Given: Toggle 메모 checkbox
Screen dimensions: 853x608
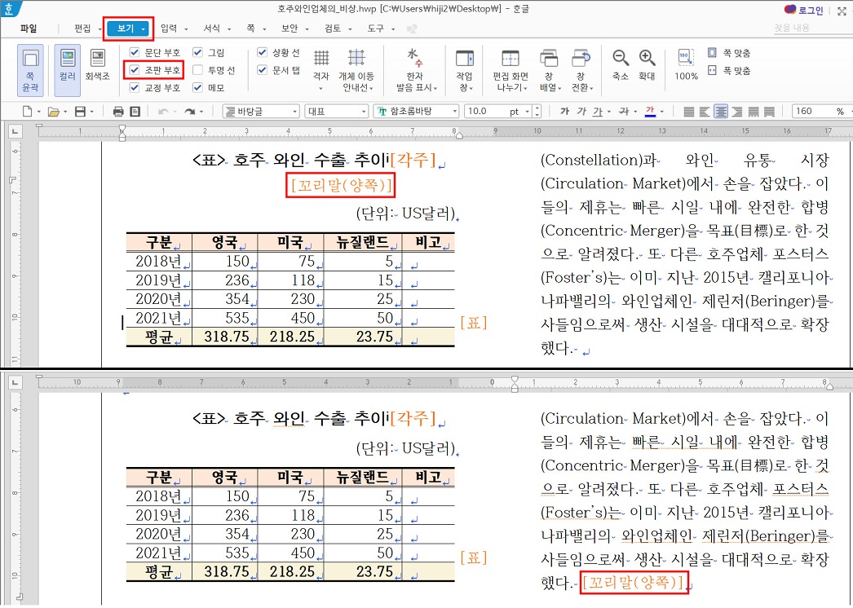Looking at the screenshot, I should [197, 87].
